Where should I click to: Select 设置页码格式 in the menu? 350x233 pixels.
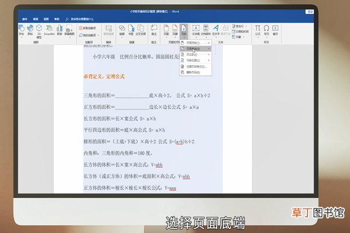[195, 66]
